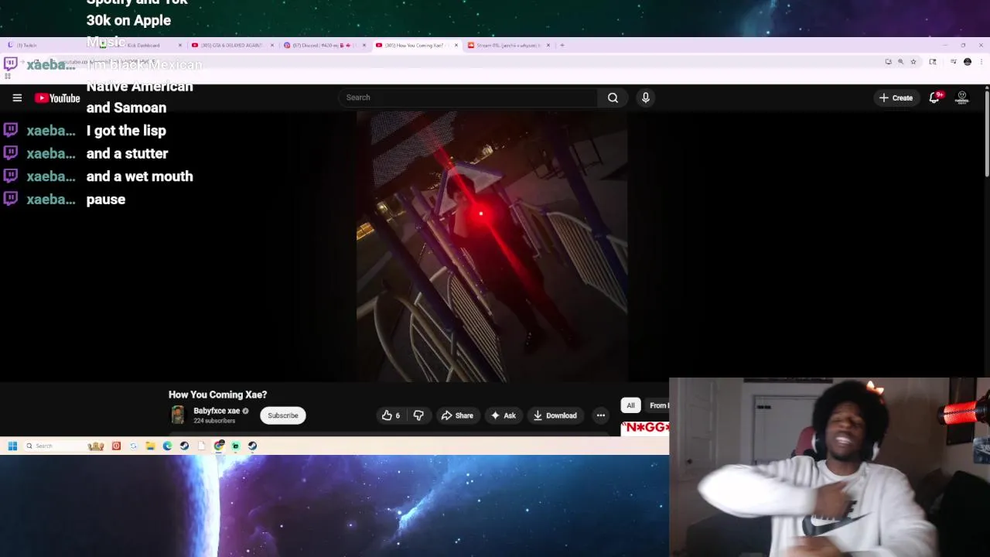
Task: Open File Explorer from taskbar
Action: click(x=150, y=446)
